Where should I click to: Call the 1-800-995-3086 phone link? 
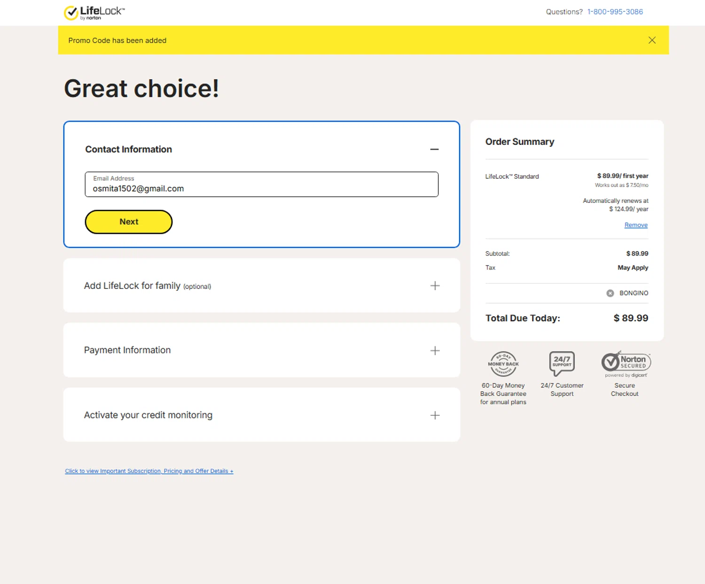(615, 12)
